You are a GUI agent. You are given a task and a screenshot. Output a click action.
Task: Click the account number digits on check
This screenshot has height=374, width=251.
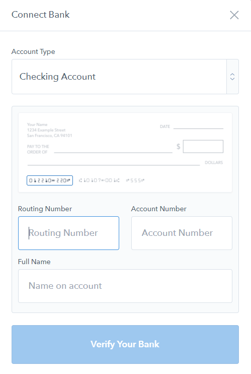pos(99,180)
